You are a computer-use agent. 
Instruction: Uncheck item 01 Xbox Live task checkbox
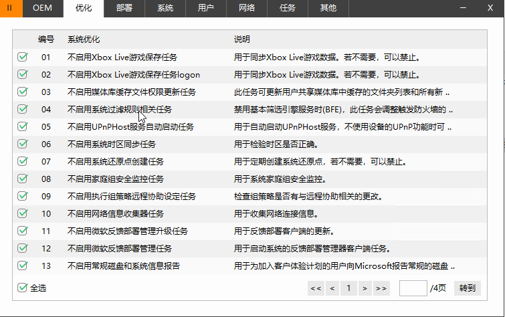[23, 57]
